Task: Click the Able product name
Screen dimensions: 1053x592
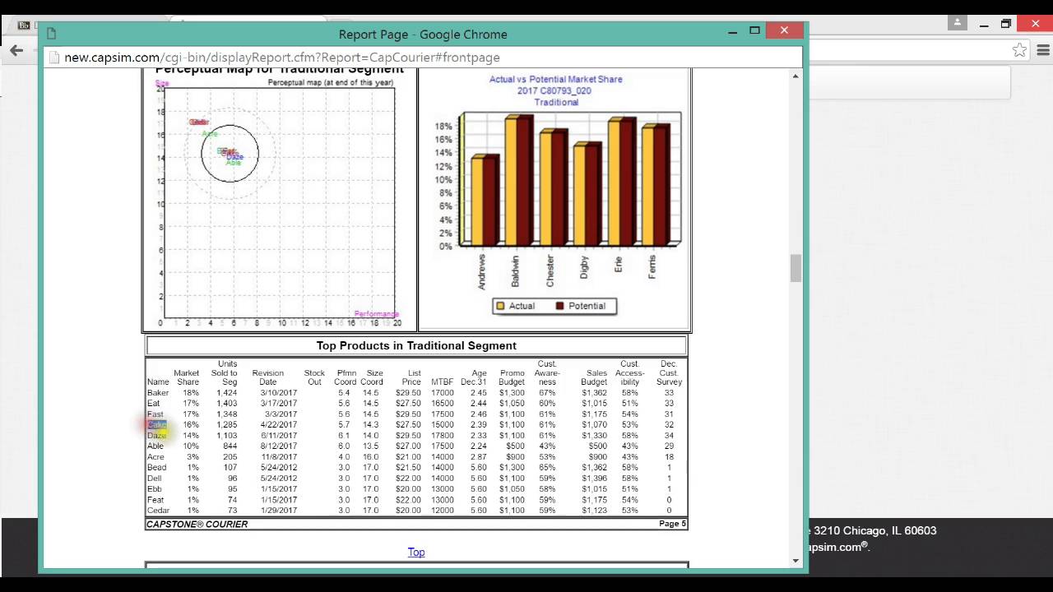Action: click(x=155, y=446)
